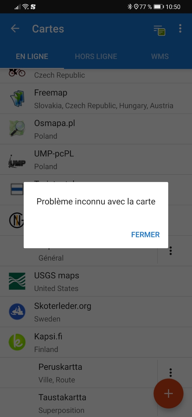Collapse the Kapsi.fi provider entry
192x417 pixels.
pos(96,342)
